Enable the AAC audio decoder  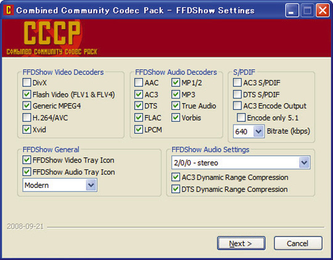click(139, 83)
